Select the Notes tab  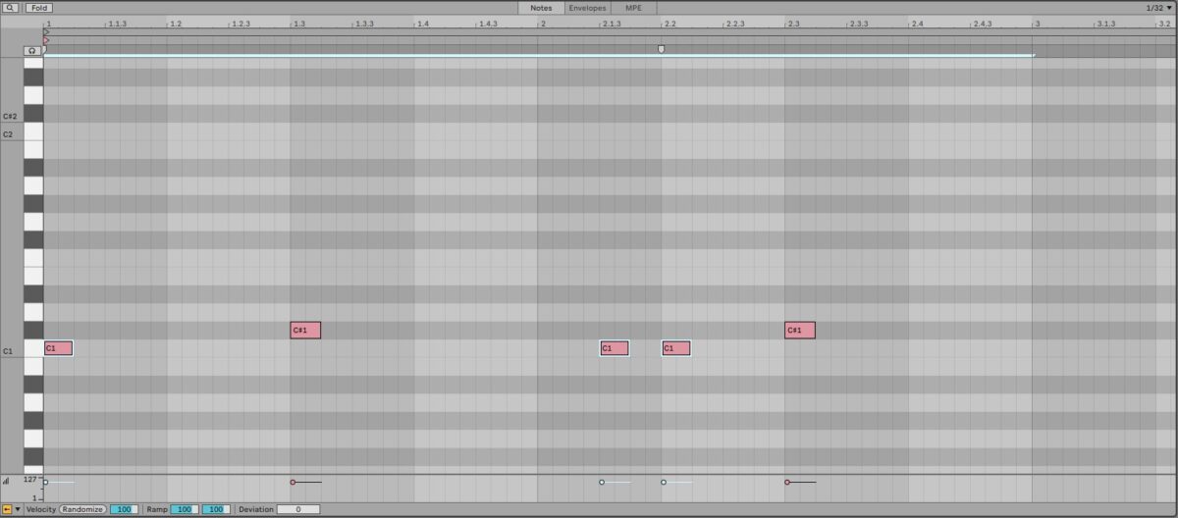coord(541,8)
